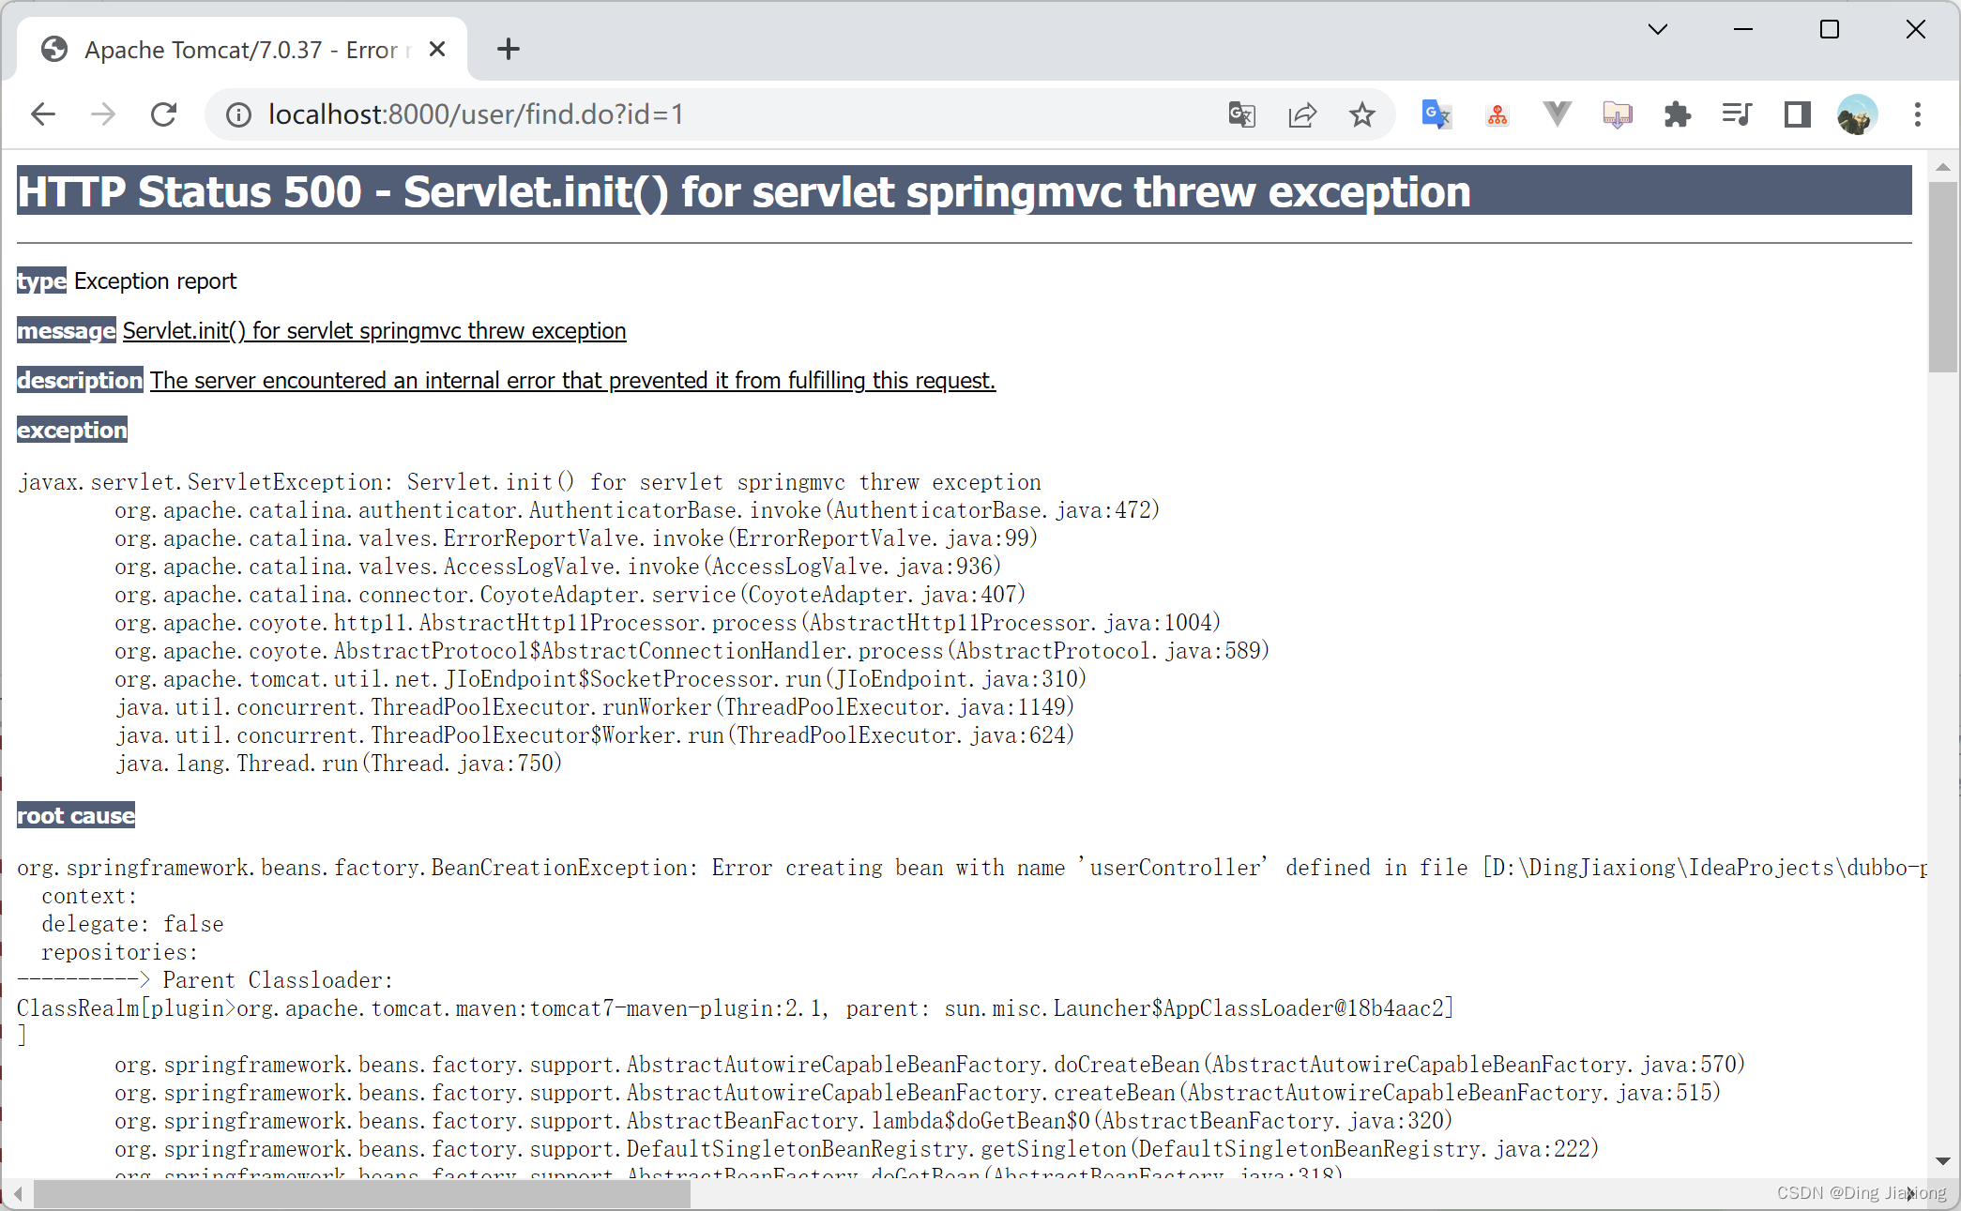Click the 'repositories:' line
The height and width of the screenshot is (1211, 1961).
point(120,952)
